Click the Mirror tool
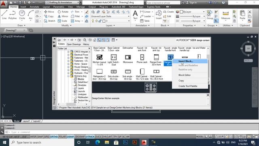 click(x=63, y=16)
